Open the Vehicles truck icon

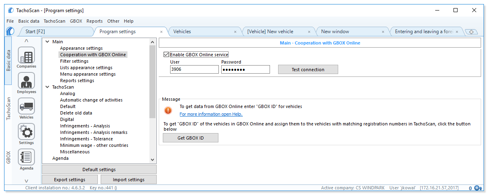[x=26, y=106]
